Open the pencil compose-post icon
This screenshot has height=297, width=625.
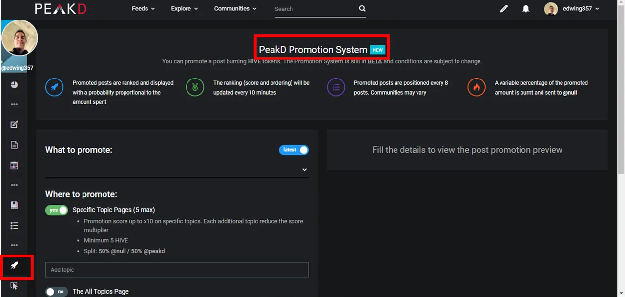(x=504, y=9)
